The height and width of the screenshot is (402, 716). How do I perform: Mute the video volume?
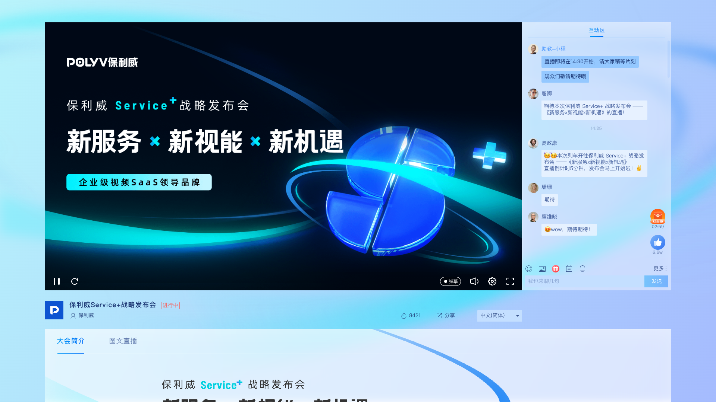tap(474, 281)
